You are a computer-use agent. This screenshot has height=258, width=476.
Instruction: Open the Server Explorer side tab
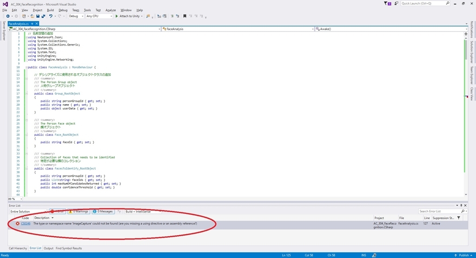click(4, 31)
